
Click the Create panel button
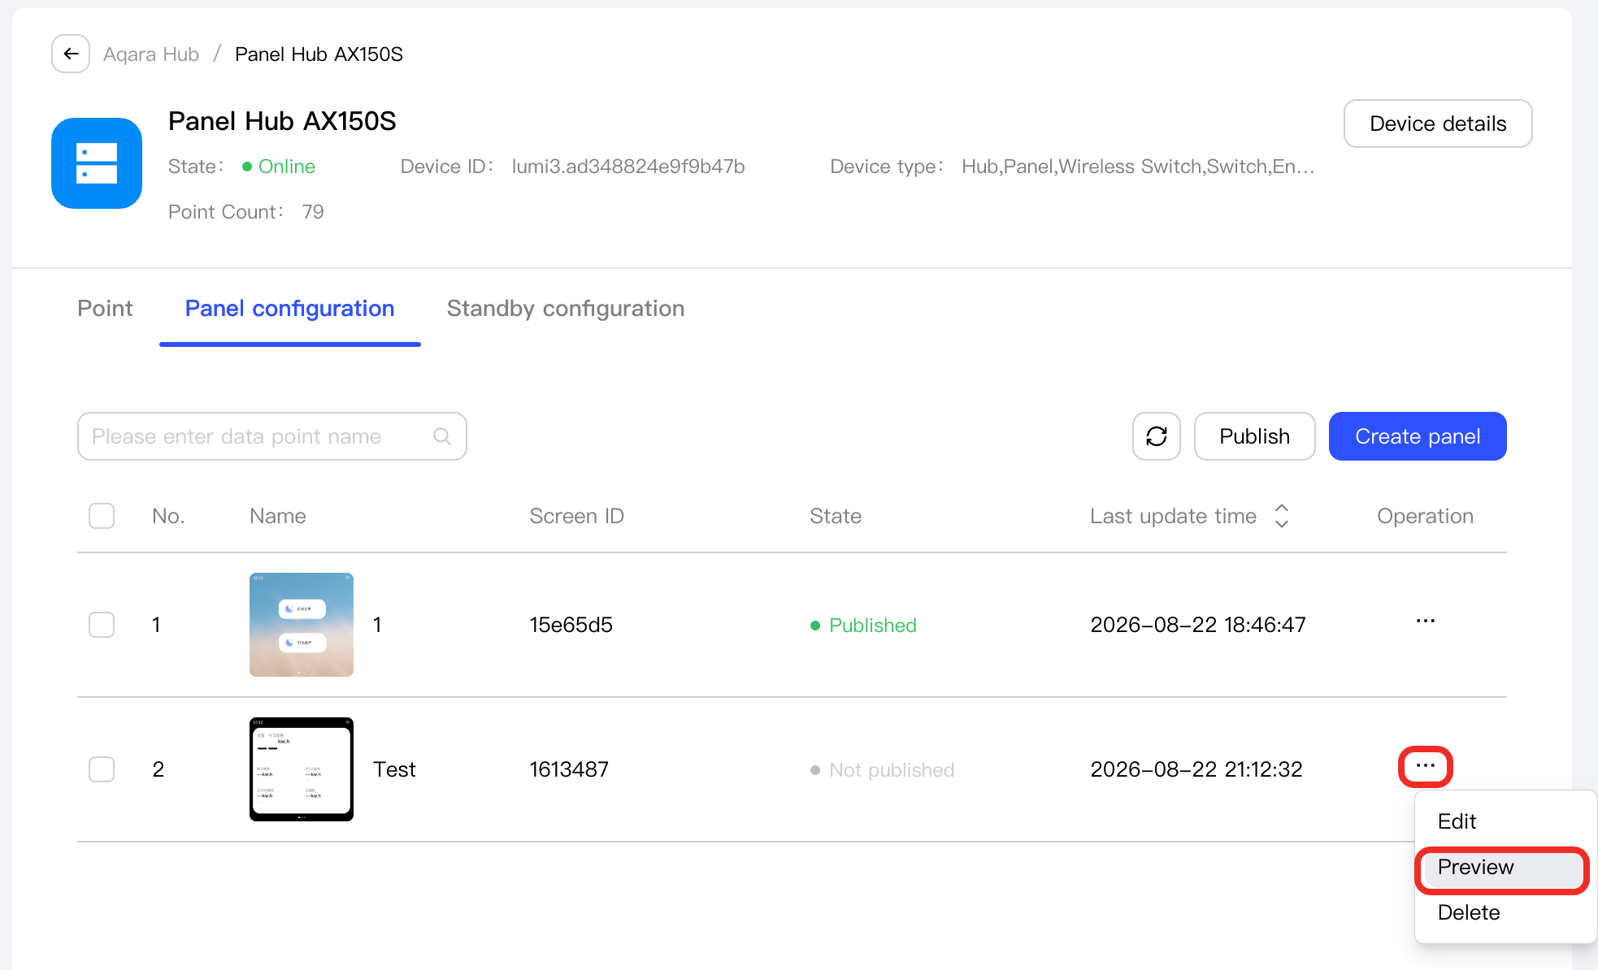tap(1418, 436)
